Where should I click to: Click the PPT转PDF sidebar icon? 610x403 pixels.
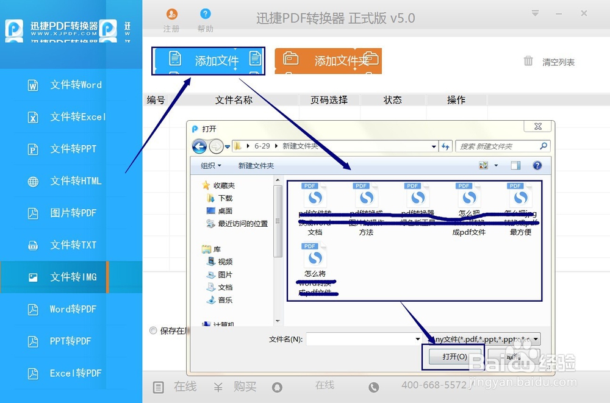coord(33,341)
